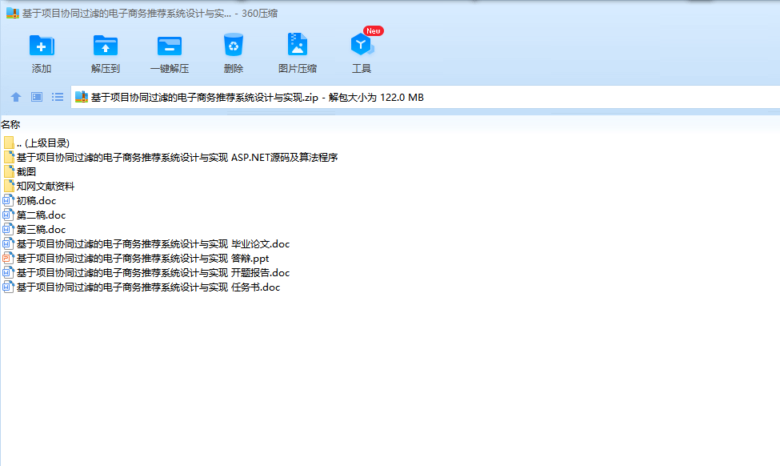The height and width of the screenshot is (466, 780).
Task: Sort by the 名称 column header
Action: pyautogui.click(x=10, y=124)
